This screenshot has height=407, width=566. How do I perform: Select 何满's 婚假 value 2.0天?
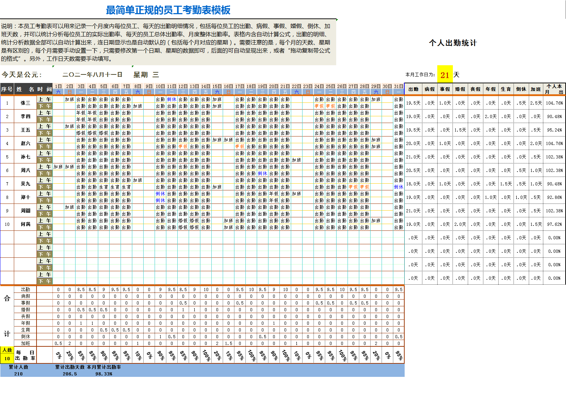pyautogui.click(x=460, y=224)
